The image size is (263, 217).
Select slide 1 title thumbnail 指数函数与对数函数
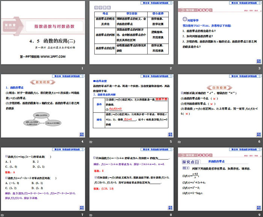click(x=43, y=33)
